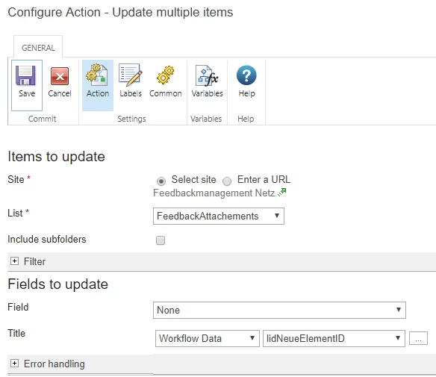Click the Save floppy disk icon
Viewport: 436px width, 377px height.
coord(25,75)
